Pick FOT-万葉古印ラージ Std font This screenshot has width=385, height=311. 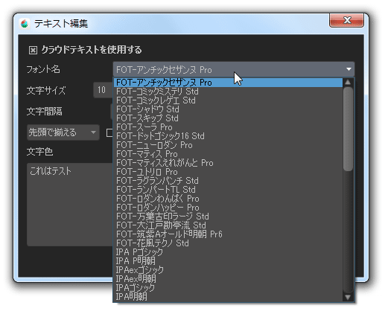tap(228, 217)
